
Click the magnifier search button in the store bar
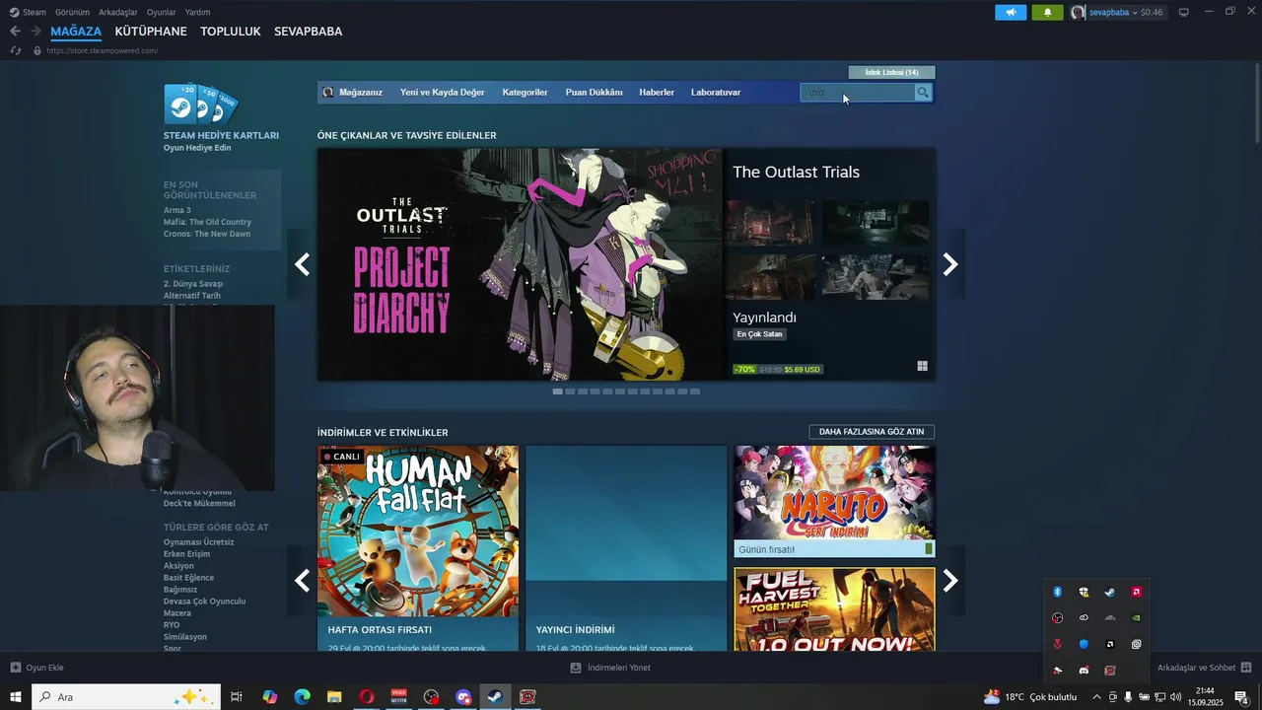pos(923,93)
